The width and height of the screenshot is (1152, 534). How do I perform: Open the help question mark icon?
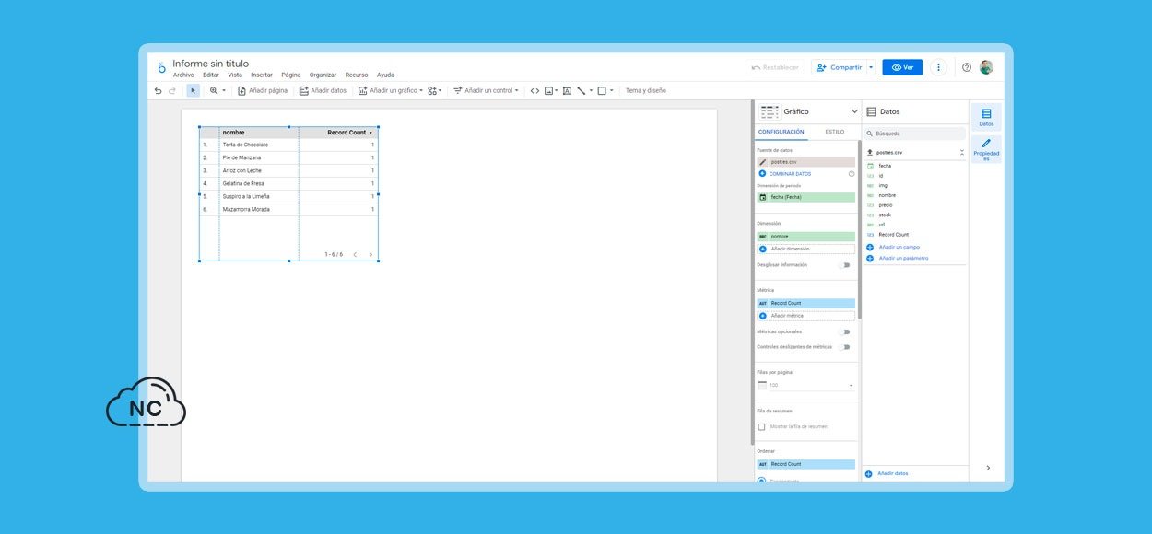[x=966, y=67]
